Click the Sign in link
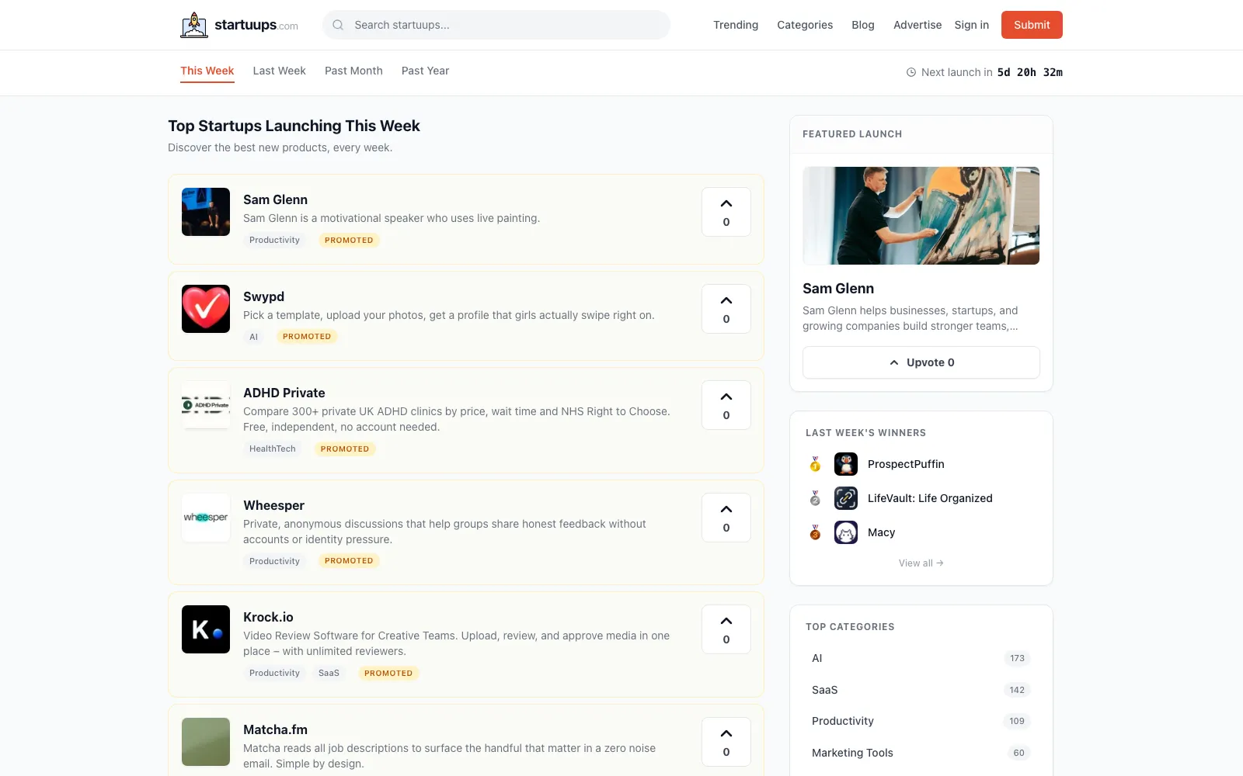This screenshot has height=776, width=1243. pyautogui.click(x=972, y=25)
